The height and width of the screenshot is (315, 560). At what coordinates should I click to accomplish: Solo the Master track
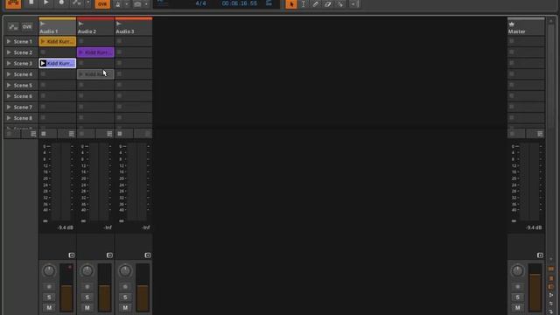point(517,297)
